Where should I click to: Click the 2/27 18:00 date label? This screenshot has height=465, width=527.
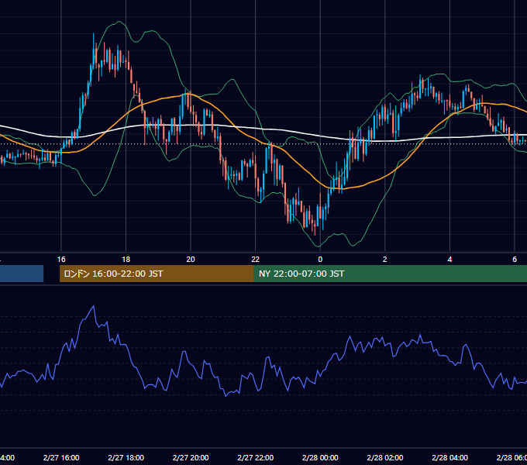[x=126, y=457]
